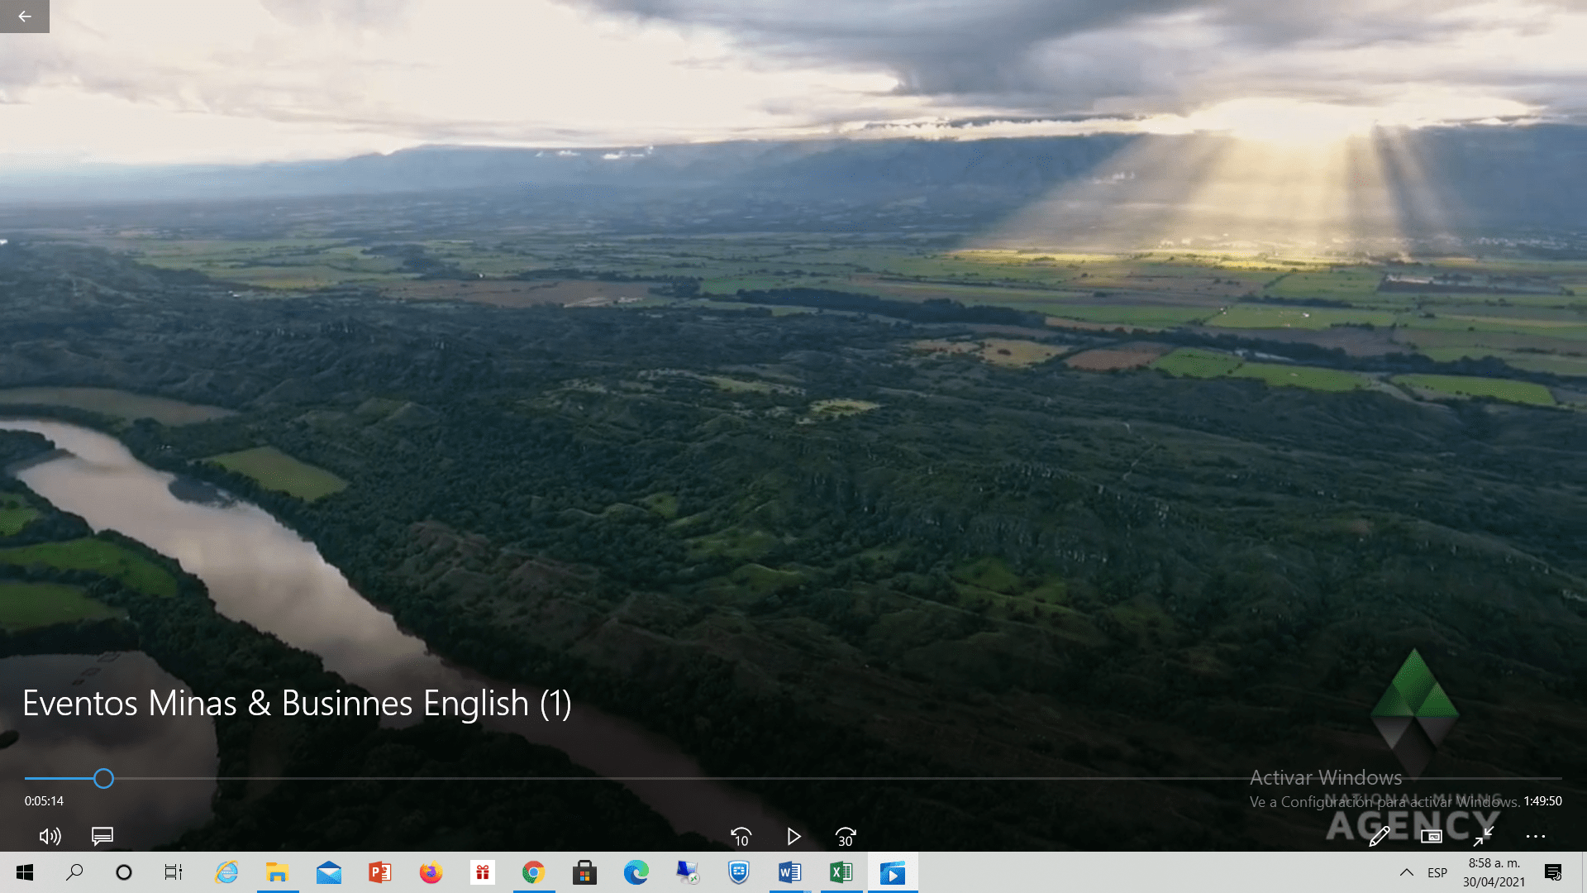Viewport: 1587px width, 893px height.
Task: Mute the video volume speaker icon
Action: 50,837
